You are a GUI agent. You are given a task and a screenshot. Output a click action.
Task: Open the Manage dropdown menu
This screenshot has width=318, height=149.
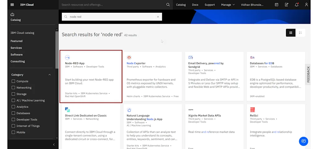[228, 5]
